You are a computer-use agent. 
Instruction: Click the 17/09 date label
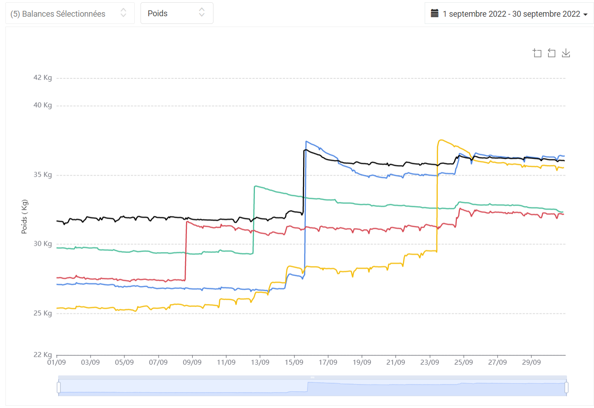click(328, 362)
